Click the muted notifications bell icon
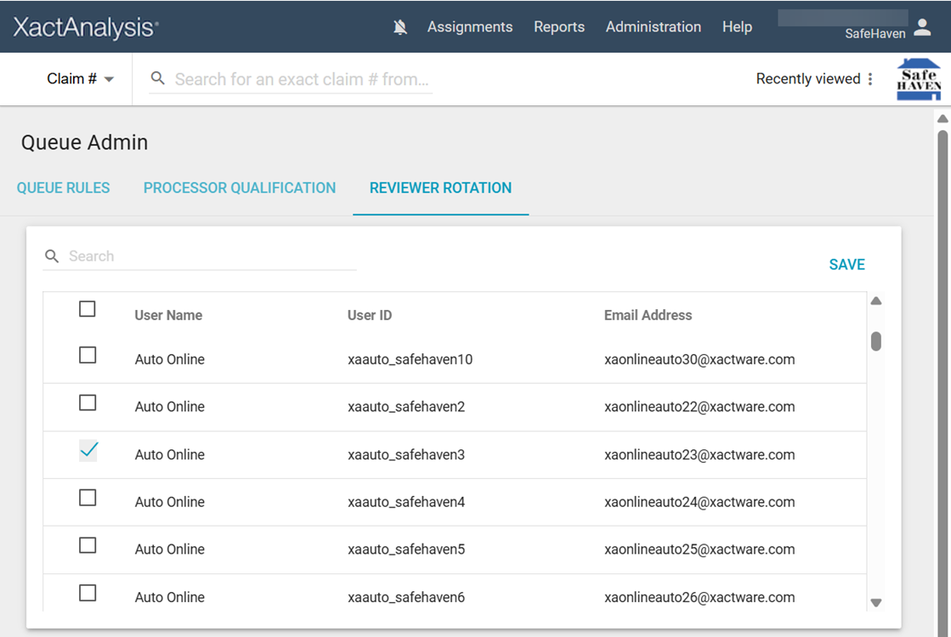The image size is (951, 637). coord(400,27)
